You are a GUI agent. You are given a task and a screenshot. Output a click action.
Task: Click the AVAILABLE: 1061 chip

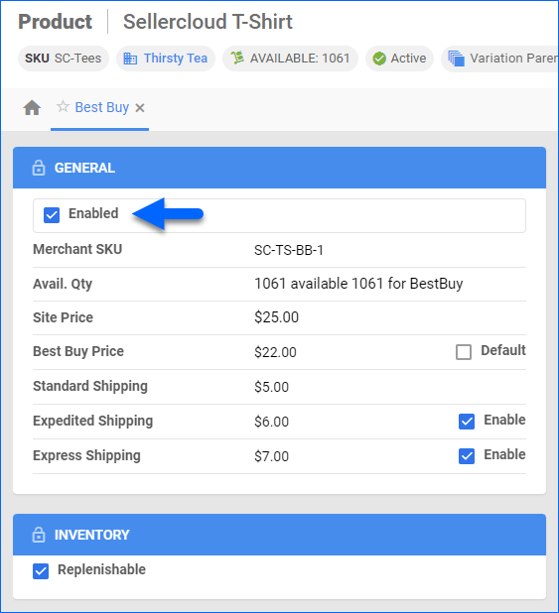click(291, 59)
